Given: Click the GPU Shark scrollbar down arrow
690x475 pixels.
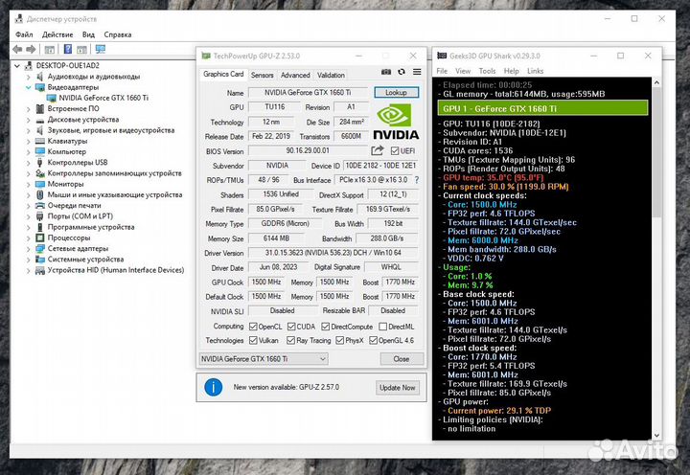Looking at the screenshot, I should (656, 436).
